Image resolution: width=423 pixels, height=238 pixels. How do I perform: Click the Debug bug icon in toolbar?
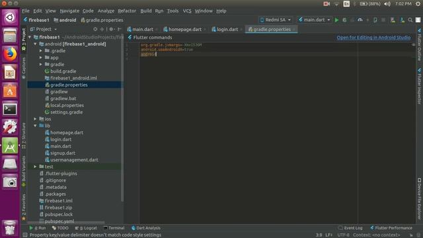point(344,20)
